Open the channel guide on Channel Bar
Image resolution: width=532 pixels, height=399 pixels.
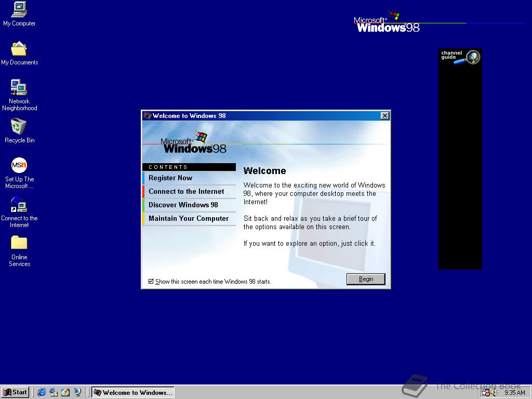[x=460, y=57]
